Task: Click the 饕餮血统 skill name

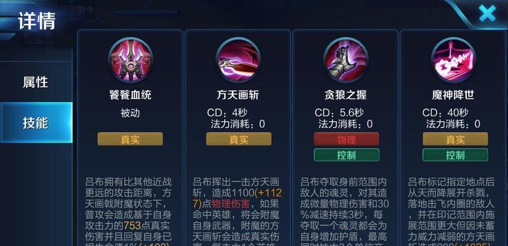Action: coord(131,95)
